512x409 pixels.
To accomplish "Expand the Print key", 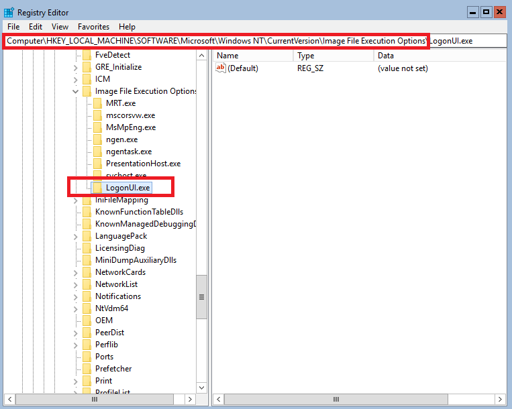I will point(75,382).
